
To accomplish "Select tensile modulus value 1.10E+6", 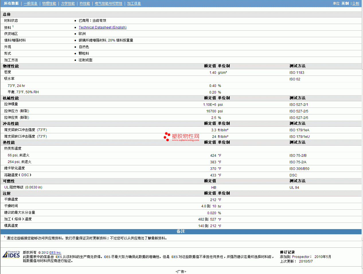I will [x=210, y=105].
